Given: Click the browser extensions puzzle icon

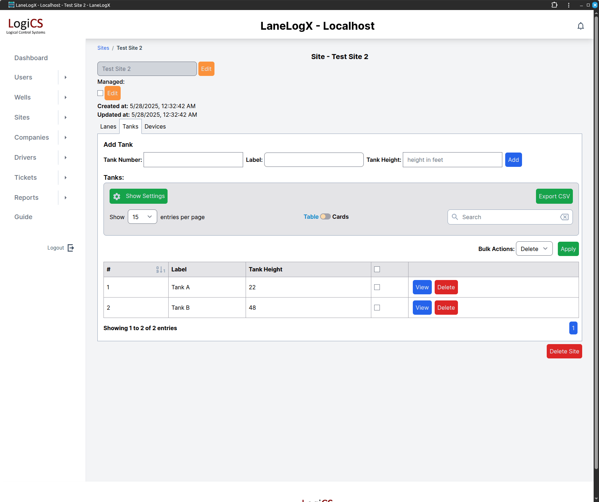Looking at the screenshot, I should tap(554, 5).
